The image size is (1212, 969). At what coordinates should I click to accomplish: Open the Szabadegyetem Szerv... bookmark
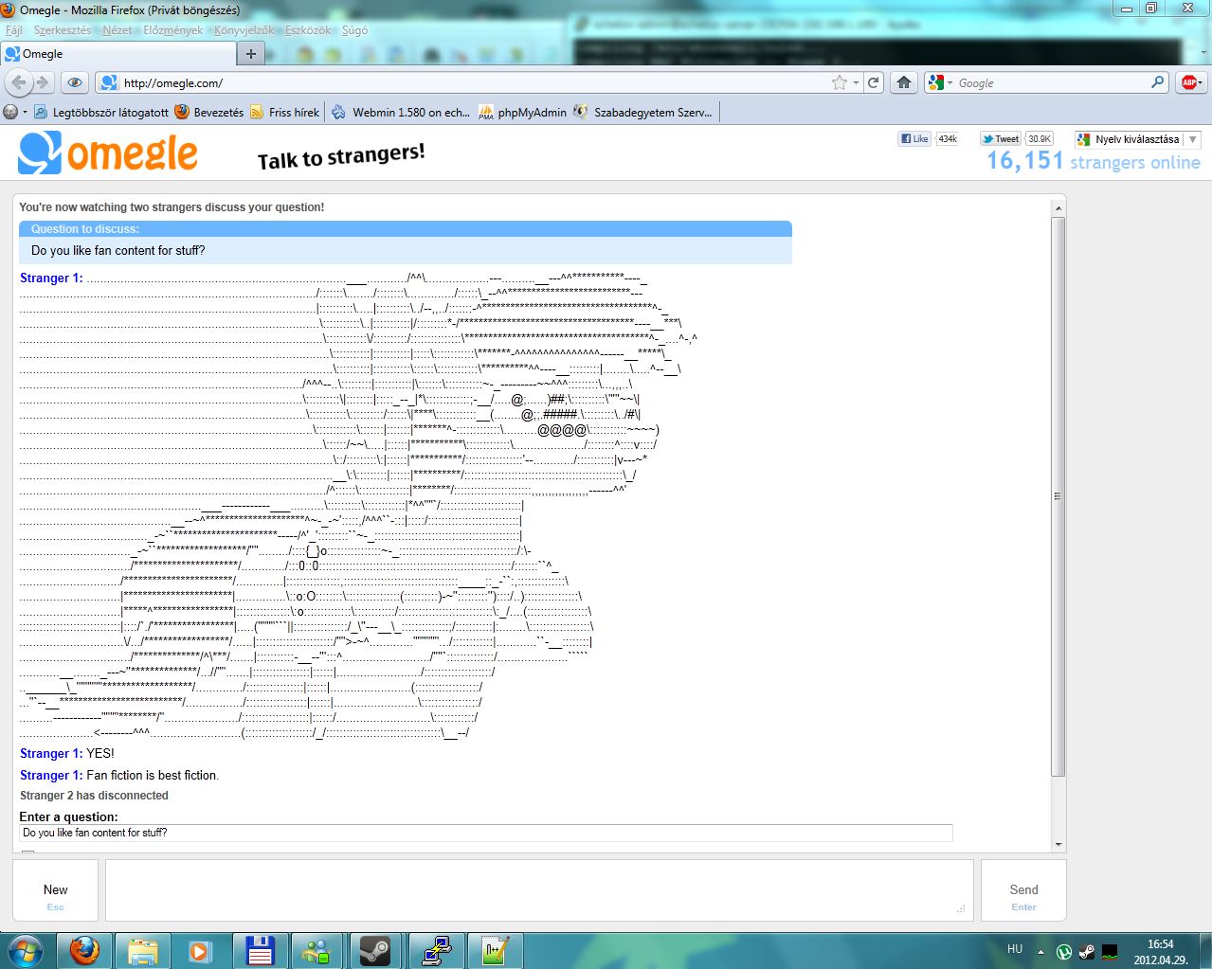coord(642,112)
